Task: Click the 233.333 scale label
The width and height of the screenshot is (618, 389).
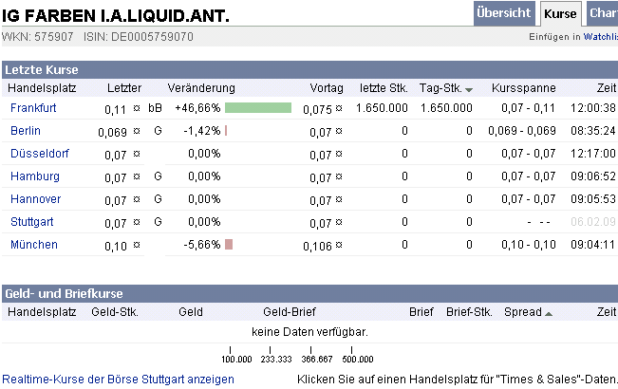Action: point(276,359)
